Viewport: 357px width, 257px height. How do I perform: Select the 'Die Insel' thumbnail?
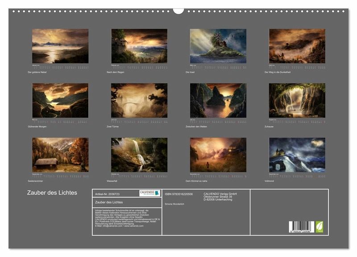(218, 46)
